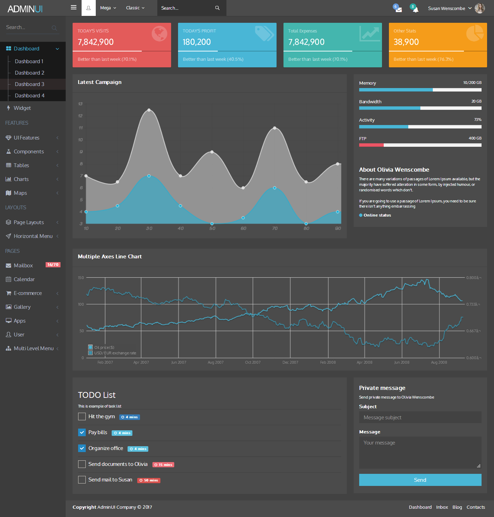Click the Memory usage progress bar
The width and height of the screenshot is (494, 517).
pos(420,90)
